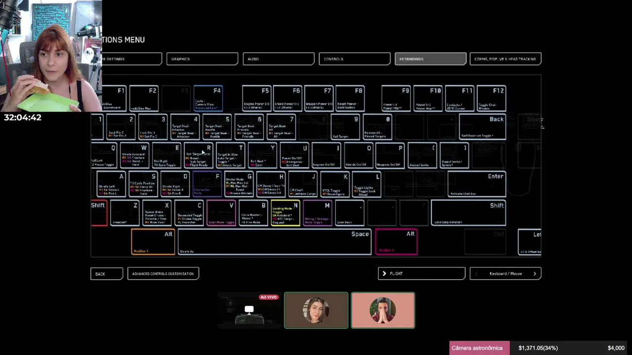The width and height of the screenshot is (632, 355).
Task: Select the Space Strafe Up key
Action: (275, 242)
